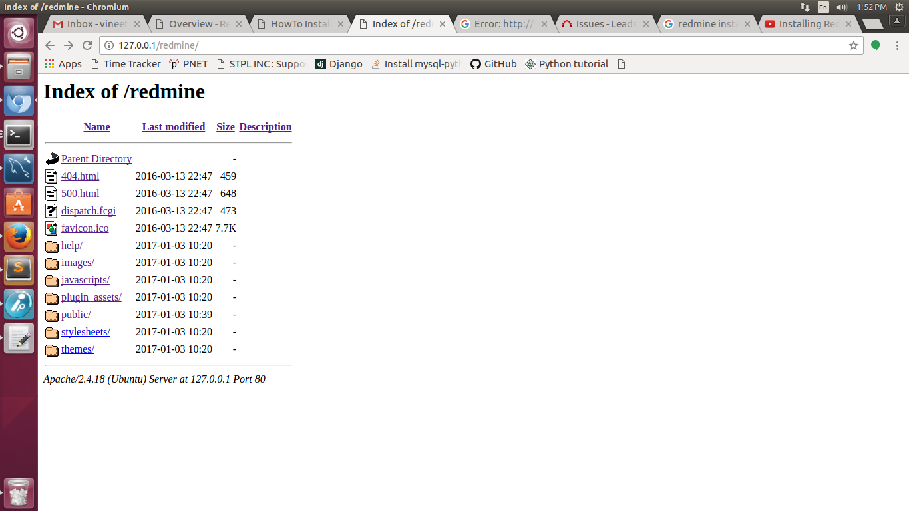Screen dimensions: 909x511
Task: Open the system volume indicator
Action: (x=842, y=7)
